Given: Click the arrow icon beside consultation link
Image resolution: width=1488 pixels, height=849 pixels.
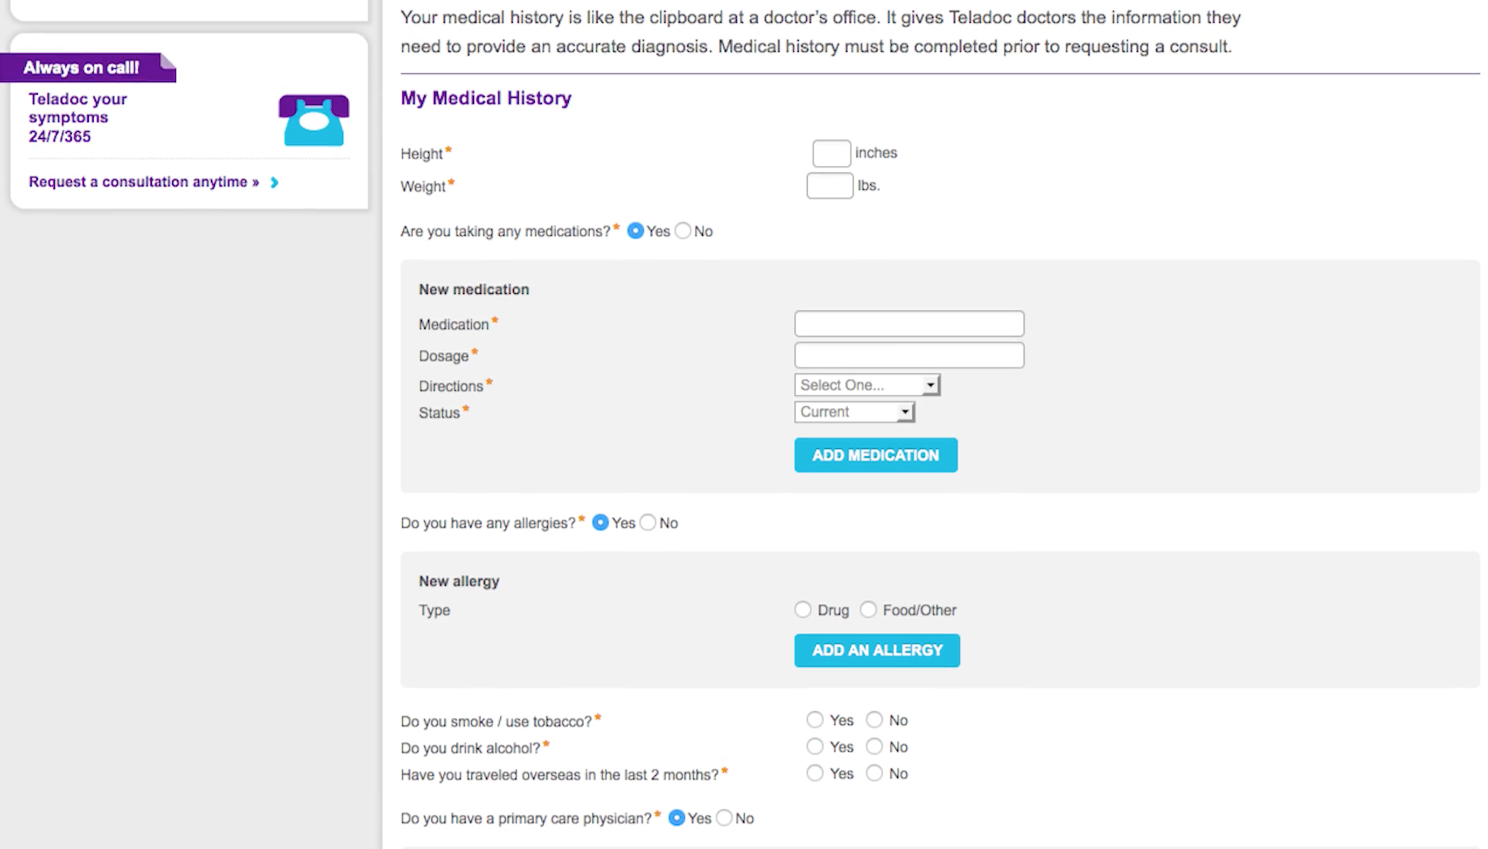Looking at the screenshot, I should pyautogui.click(x=274, y=182).
